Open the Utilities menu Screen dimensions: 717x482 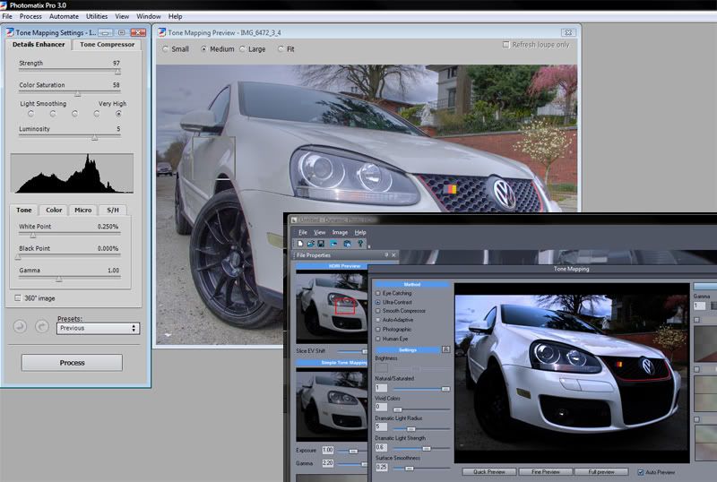(97, 16)
